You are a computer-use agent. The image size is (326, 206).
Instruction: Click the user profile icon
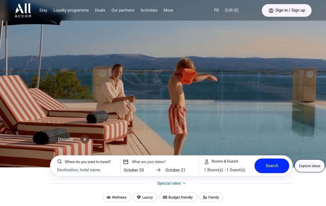[x=271, y=11]
